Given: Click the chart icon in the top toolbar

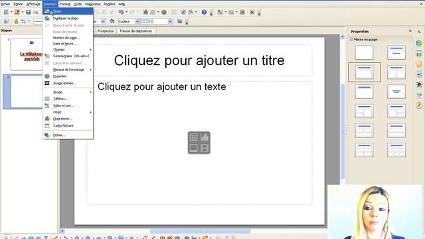Looking at the screenshot, I should (146, 12).
